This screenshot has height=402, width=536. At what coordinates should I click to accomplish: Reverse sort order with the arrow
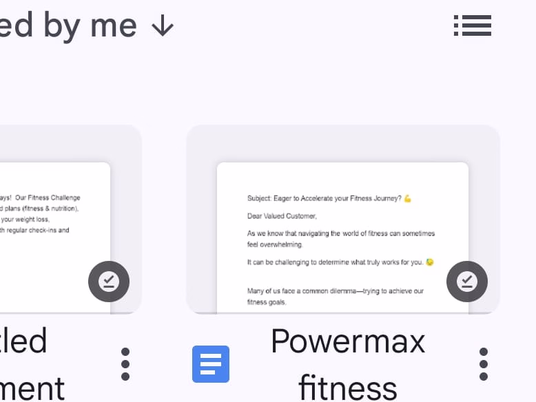pyautogui.click(x=163, y=25)
